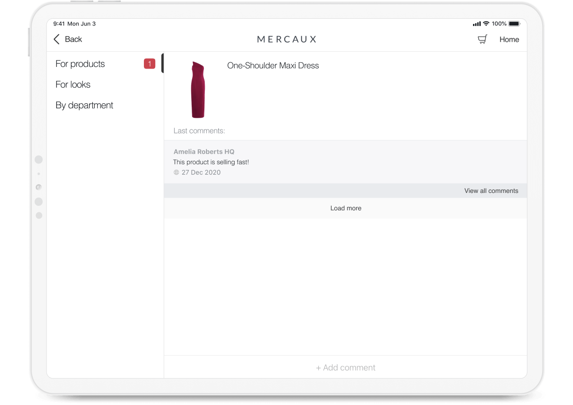
Task: Click the One-Shoulder Maxi Dress title
Action: (273, 66)
